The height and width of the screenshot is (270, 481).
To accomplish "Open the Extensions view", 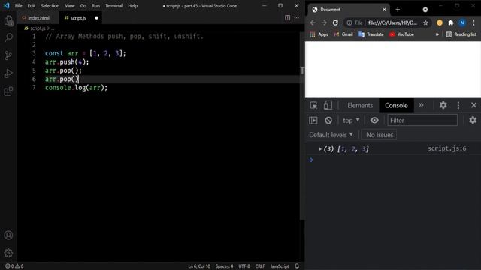I will point(8,91).
